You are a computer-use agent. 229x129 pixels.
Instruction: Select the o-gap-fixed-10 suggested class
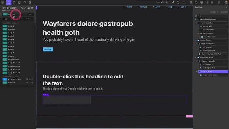pyautogui.click(x=14, y=63)
